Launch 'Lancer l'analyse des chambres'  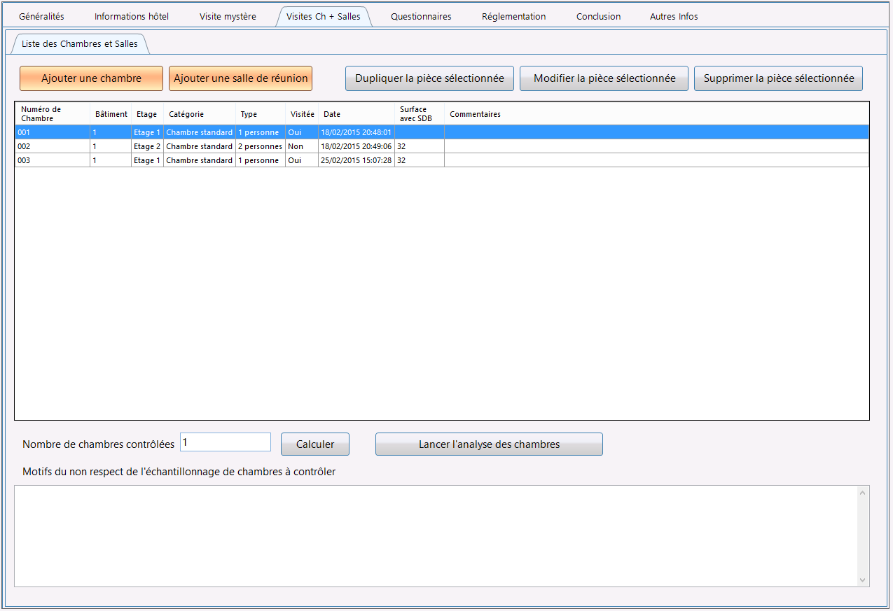pyautogui.click(x=489, y=444)
